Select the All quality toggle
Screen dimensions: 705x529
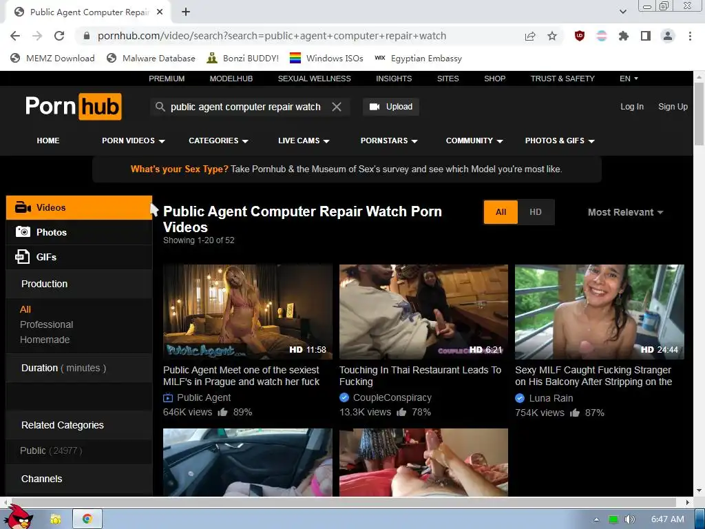(x=501, y=212)
